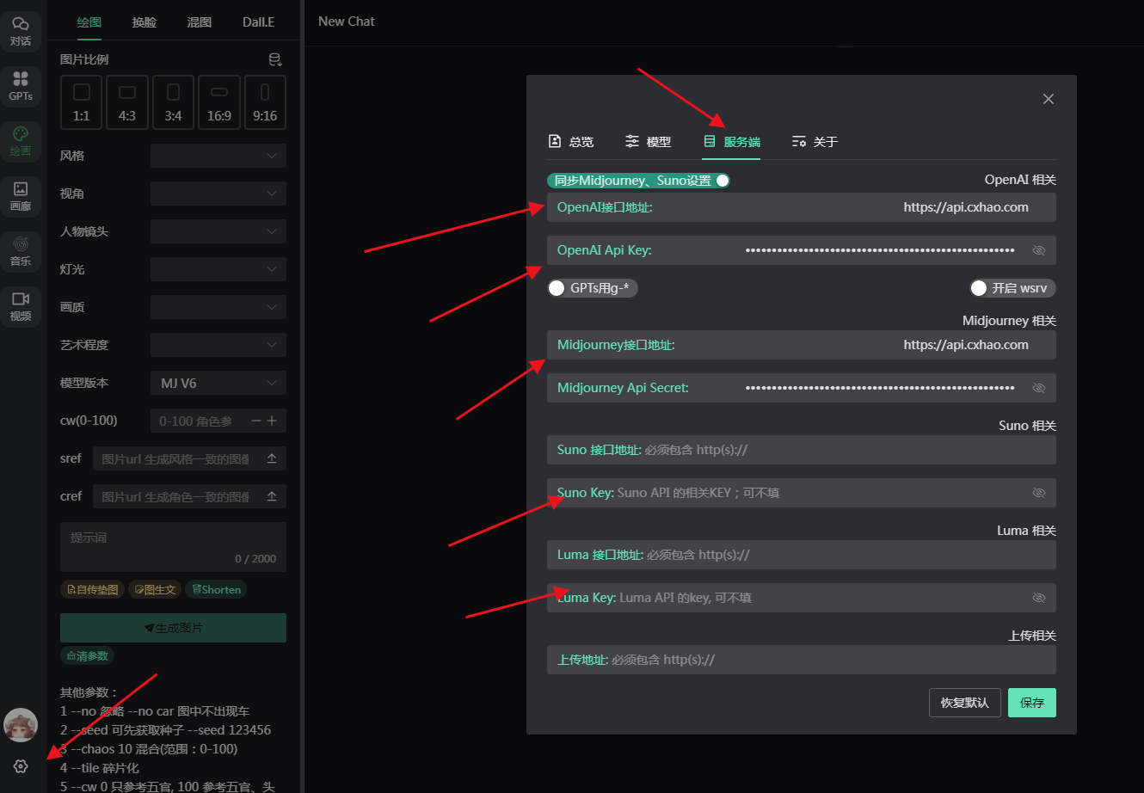Select the 绘画 palette sidebar icon
Viewport: 1144px width, 793px height.
pos(21,142)
